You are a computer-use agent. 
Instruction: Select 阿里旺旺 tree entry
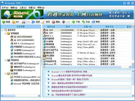(x=24, y=47)
